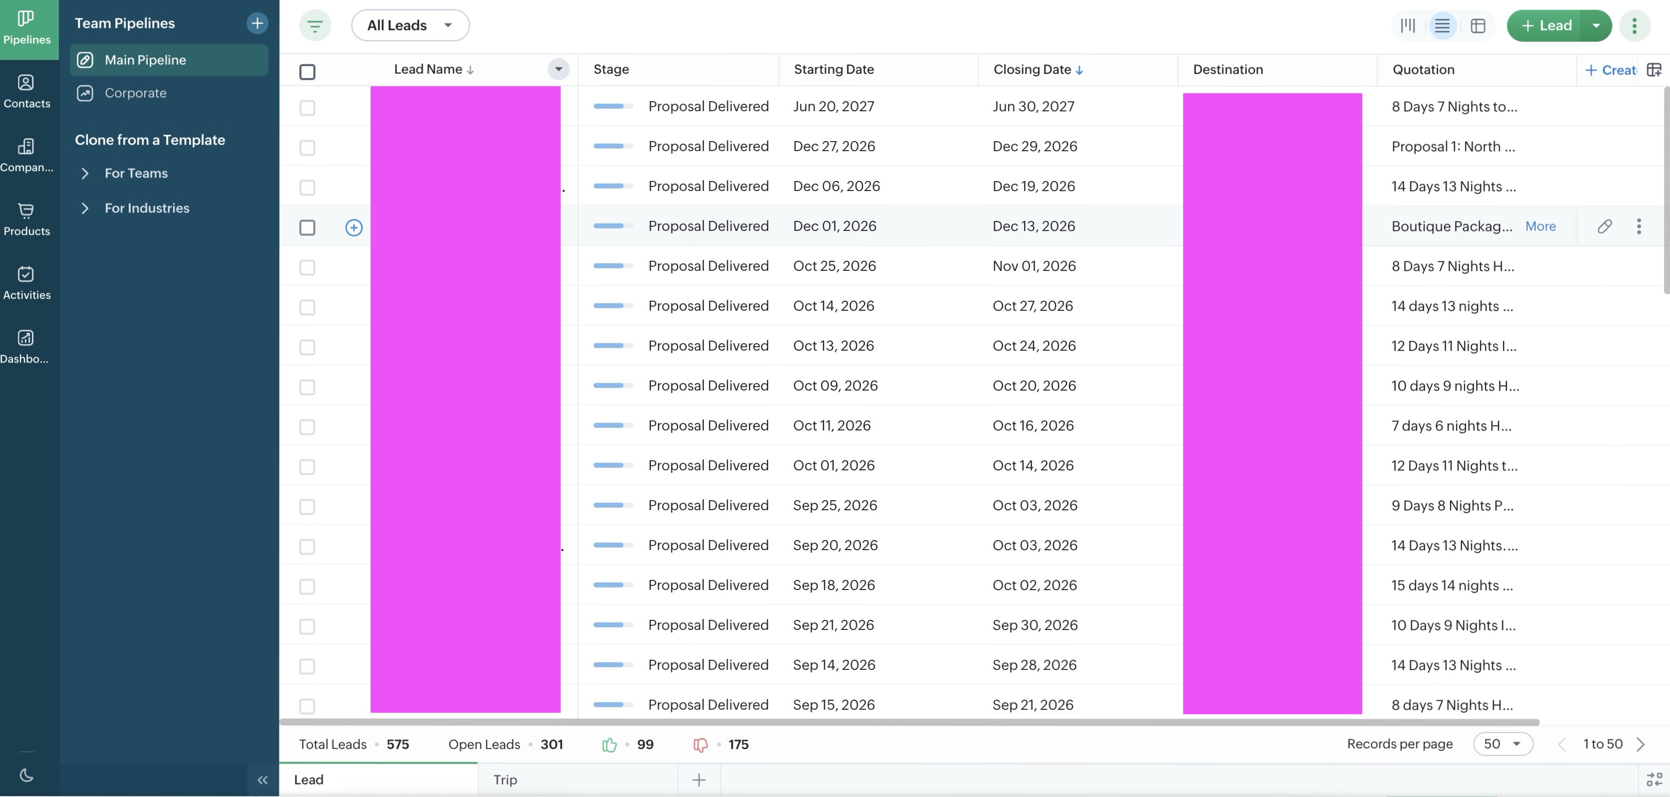This screenshot has width=1670, height=797.
Task: Switch to the Lead bottom tab
Action: pyautogui.click(x=379, y=780)
